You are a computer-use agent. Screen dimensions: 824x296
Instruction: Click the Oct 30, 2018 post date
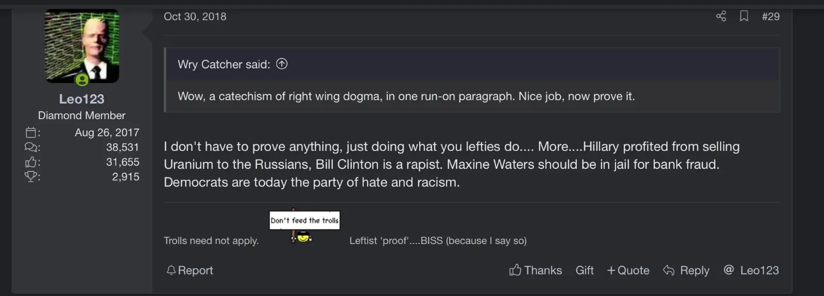[x=195, y=16]
